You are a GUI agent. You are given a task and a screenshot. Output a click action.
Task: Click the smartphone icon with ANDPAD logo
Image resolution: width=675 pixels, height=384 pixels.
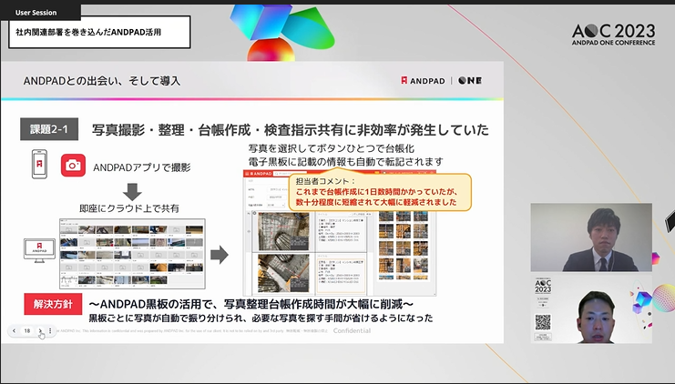39,164
